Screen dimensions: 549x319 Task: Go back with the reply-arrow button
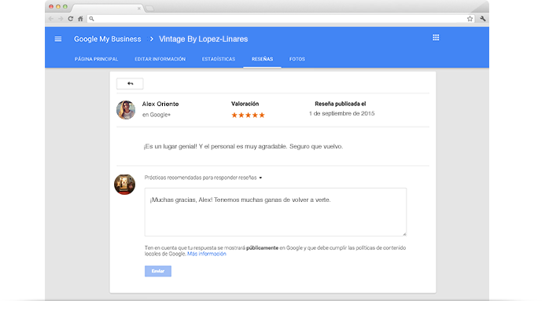pos(130,83)
